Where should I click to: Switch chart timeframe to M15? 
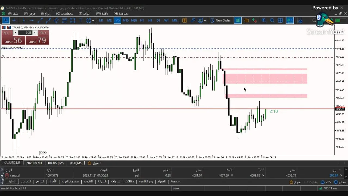tap(126, 20)
